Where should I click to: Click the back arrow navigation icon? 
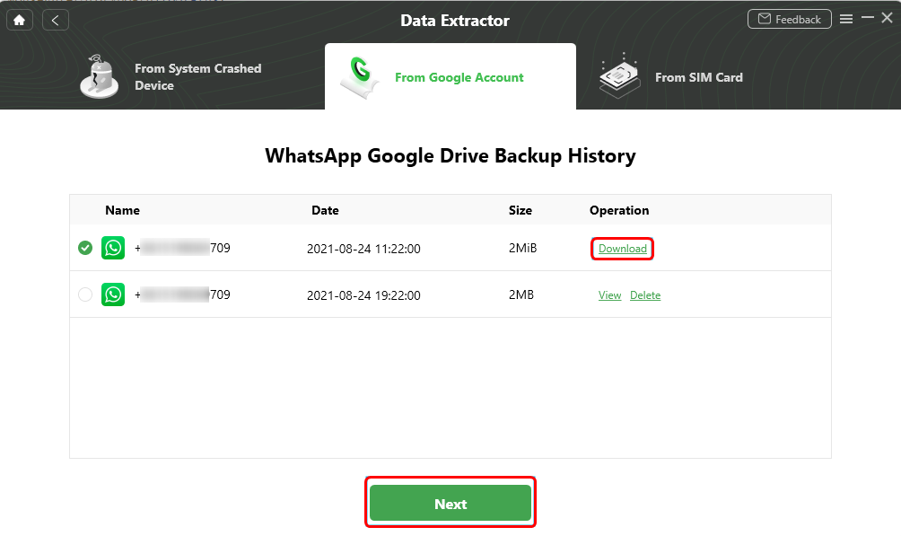pyautogui.click(x=55, y=18)
